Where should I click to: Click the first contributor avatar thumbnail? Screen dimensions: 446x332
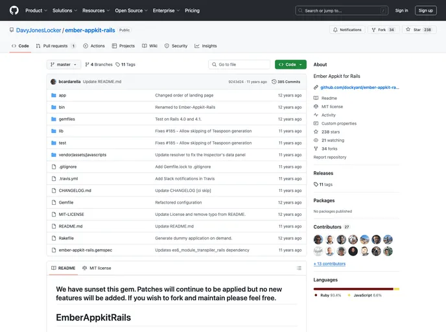(x=318, y=239)
